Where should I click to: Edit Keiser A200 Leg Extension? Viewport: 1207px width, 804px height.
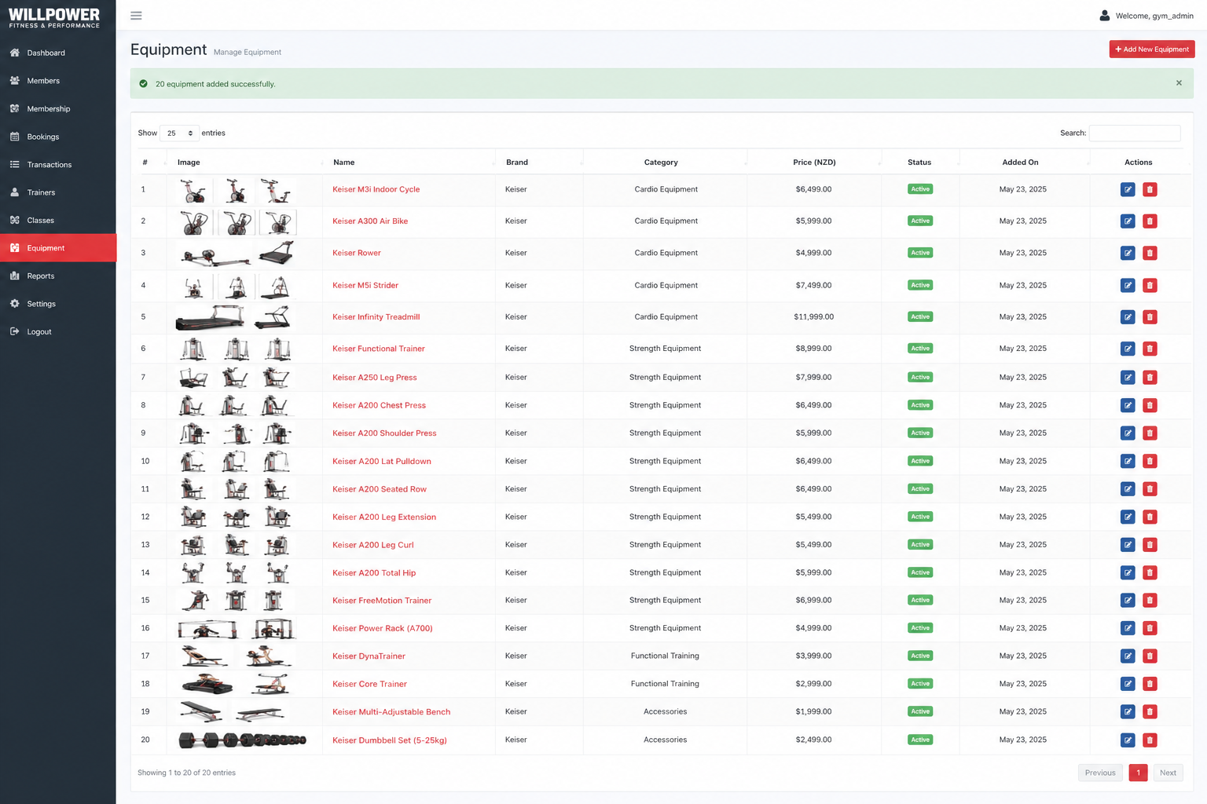(1128, 517)
